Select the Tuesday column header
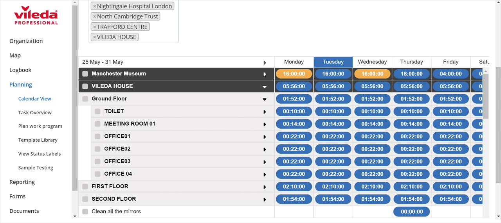 tap(333, 62)
